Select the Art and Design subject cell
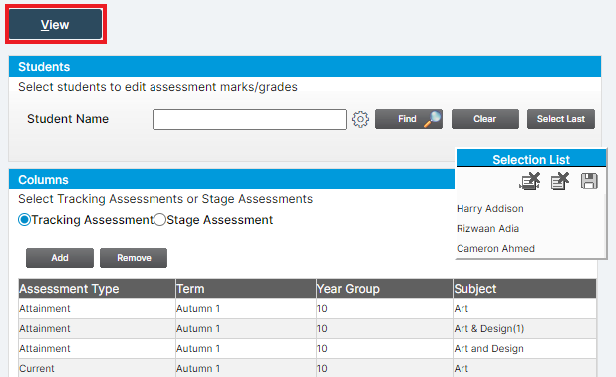 524,349
